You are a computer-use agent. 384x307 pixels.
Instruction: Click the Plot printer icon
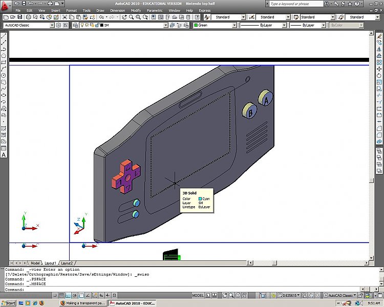tap(28, 17)
